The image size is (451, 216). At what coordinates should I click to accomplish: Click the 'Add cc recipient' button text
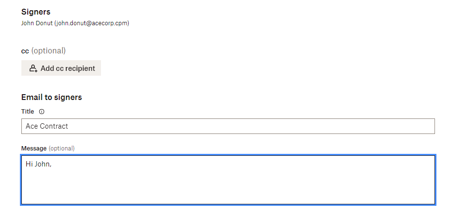point(67,68)
